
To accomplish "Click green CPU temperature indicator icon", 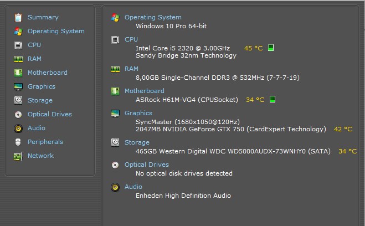I will tap(271, 48).
